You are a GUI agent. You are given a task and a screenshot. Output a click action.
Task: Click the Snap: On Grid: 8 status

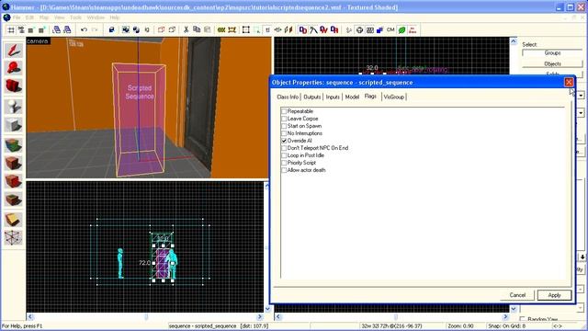(506, 325)
